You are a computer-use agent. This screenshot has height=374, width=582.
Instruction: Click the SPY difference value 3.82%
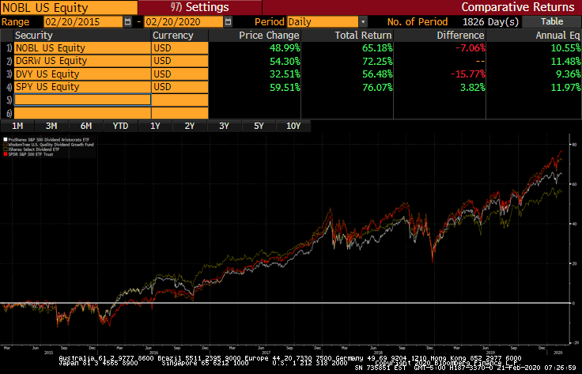tap(471, 87)
